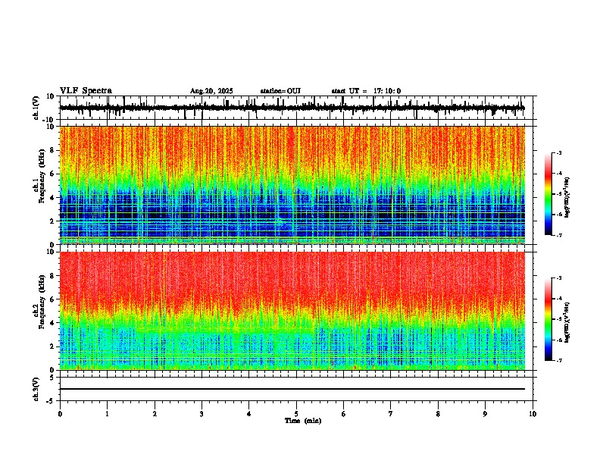Click time axis tick label "2"

click(155, 414)
